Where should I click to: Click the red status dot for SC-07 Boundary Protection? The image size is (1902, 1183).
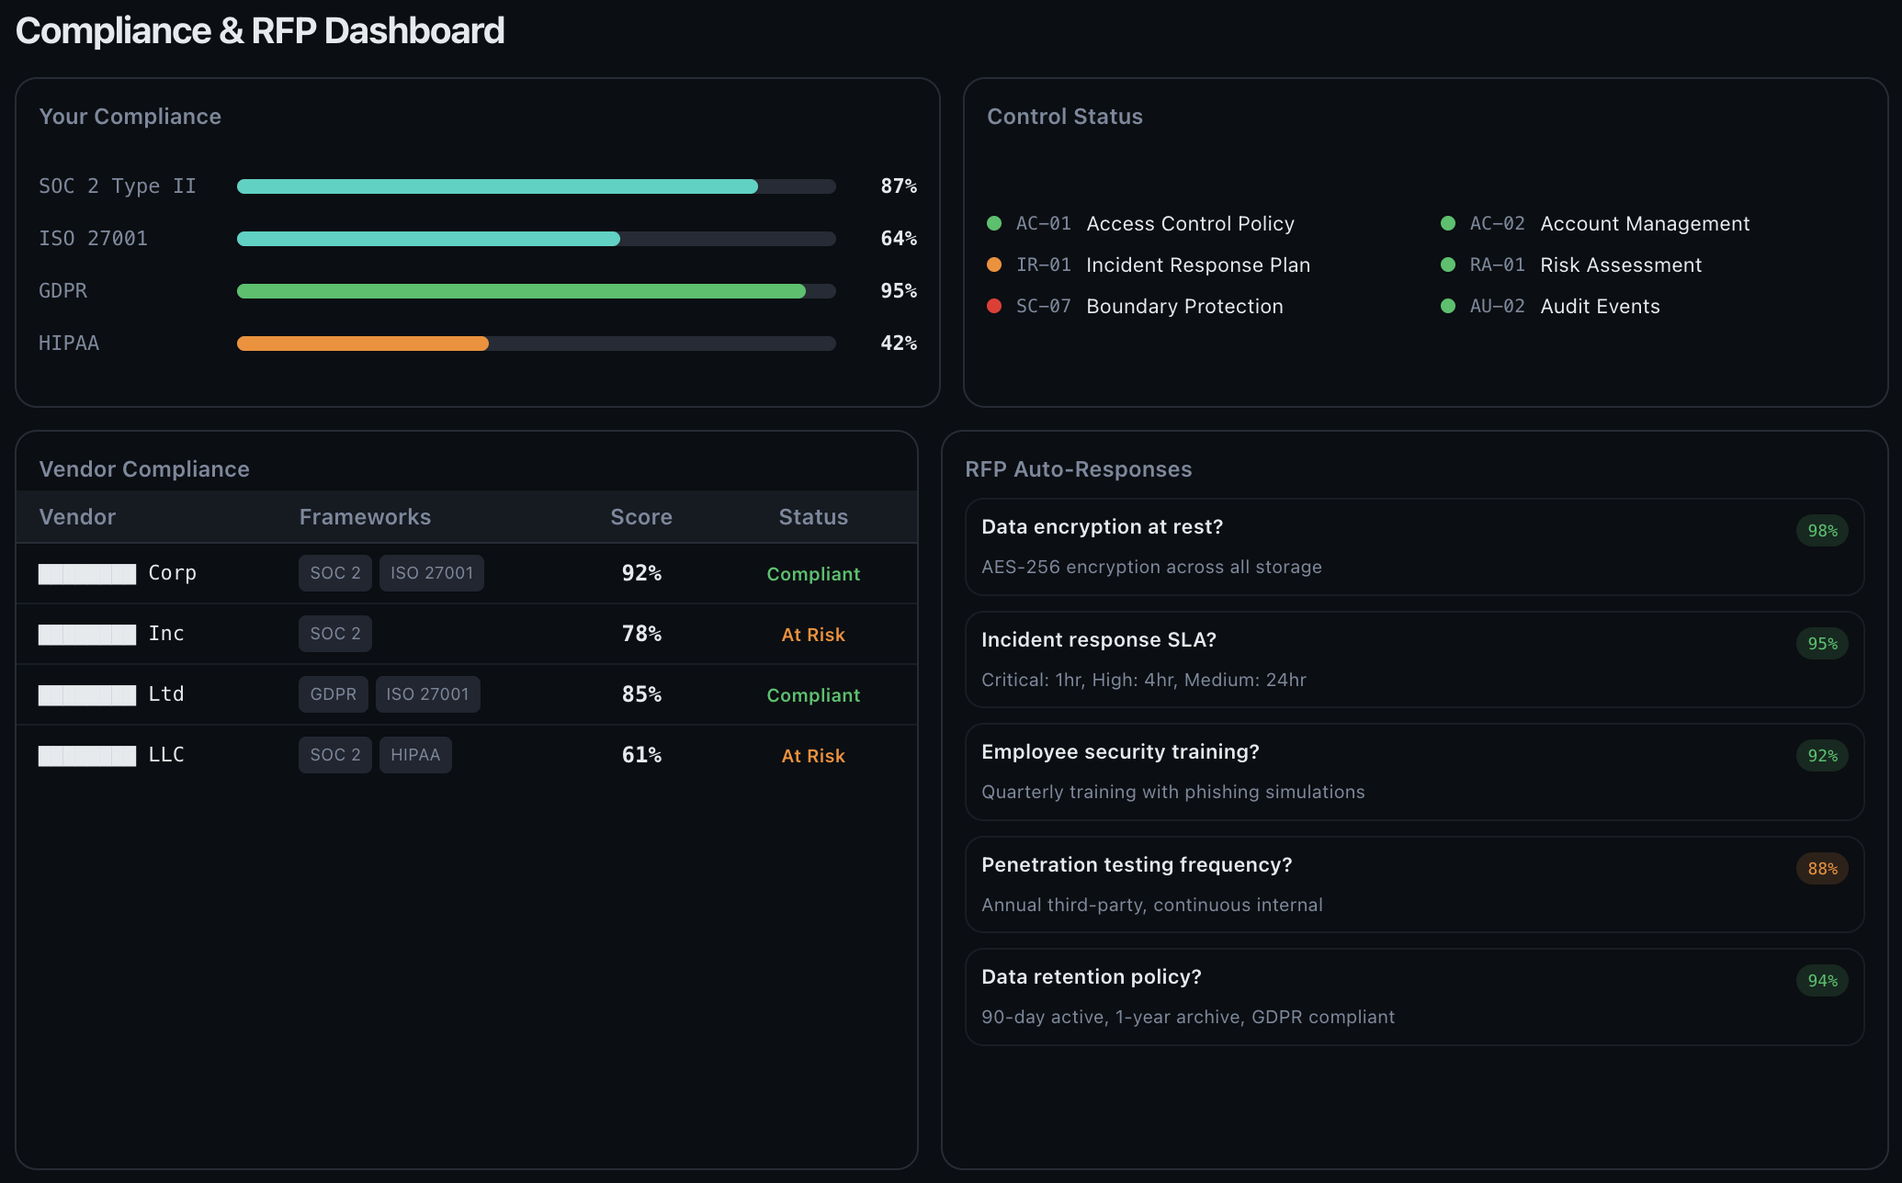point(995,306)
